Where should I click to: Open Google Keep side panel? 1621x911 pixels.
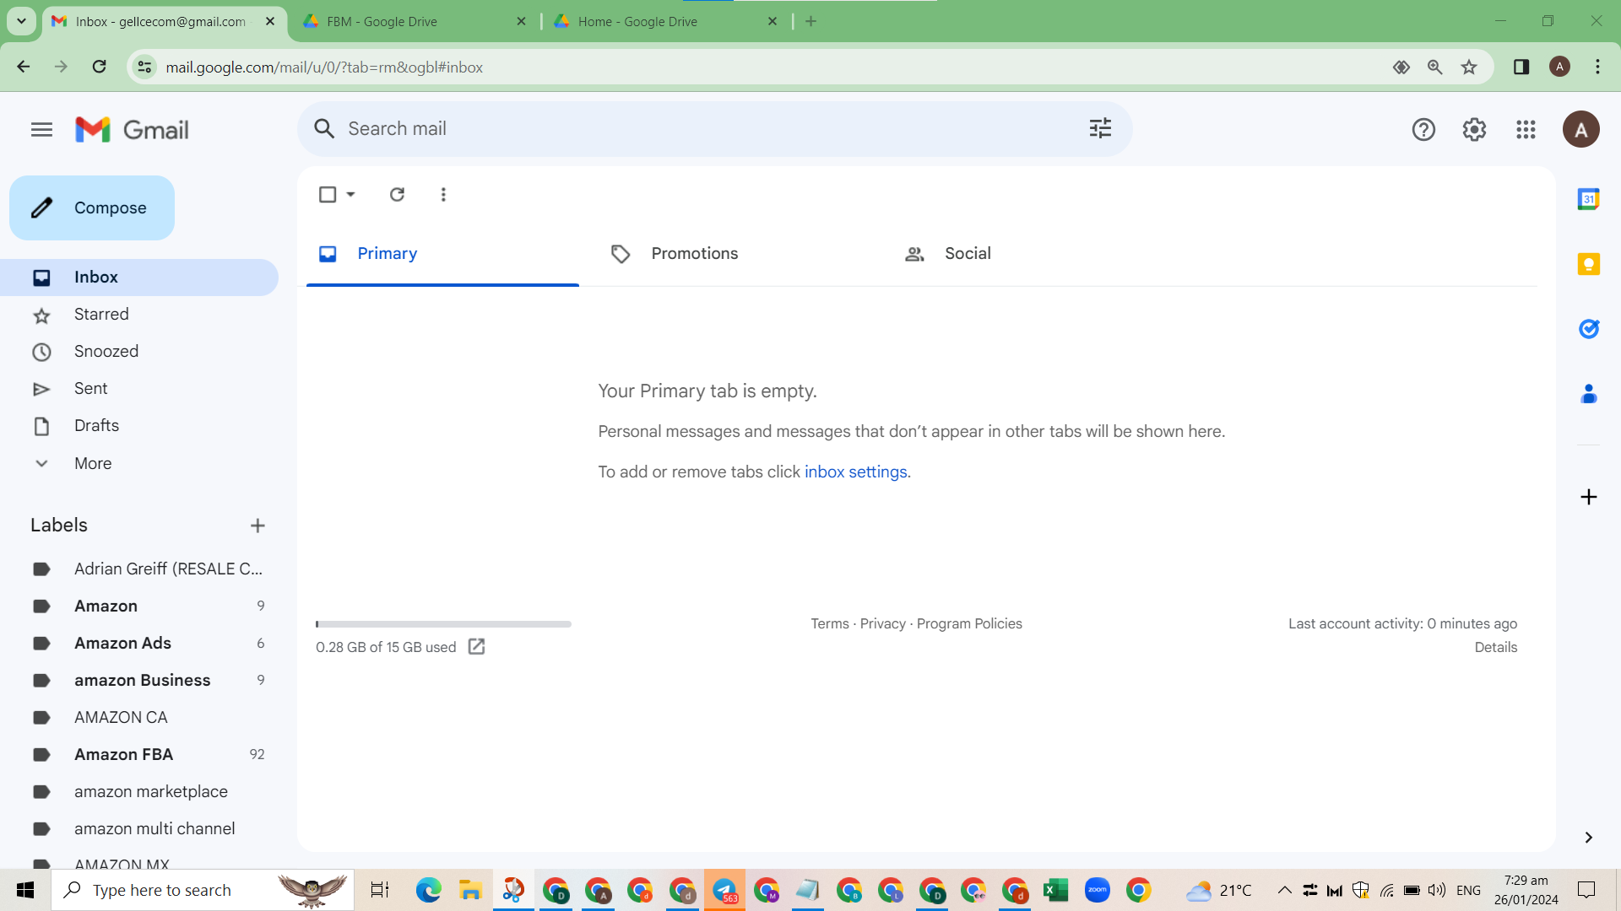pos(1588,264)
